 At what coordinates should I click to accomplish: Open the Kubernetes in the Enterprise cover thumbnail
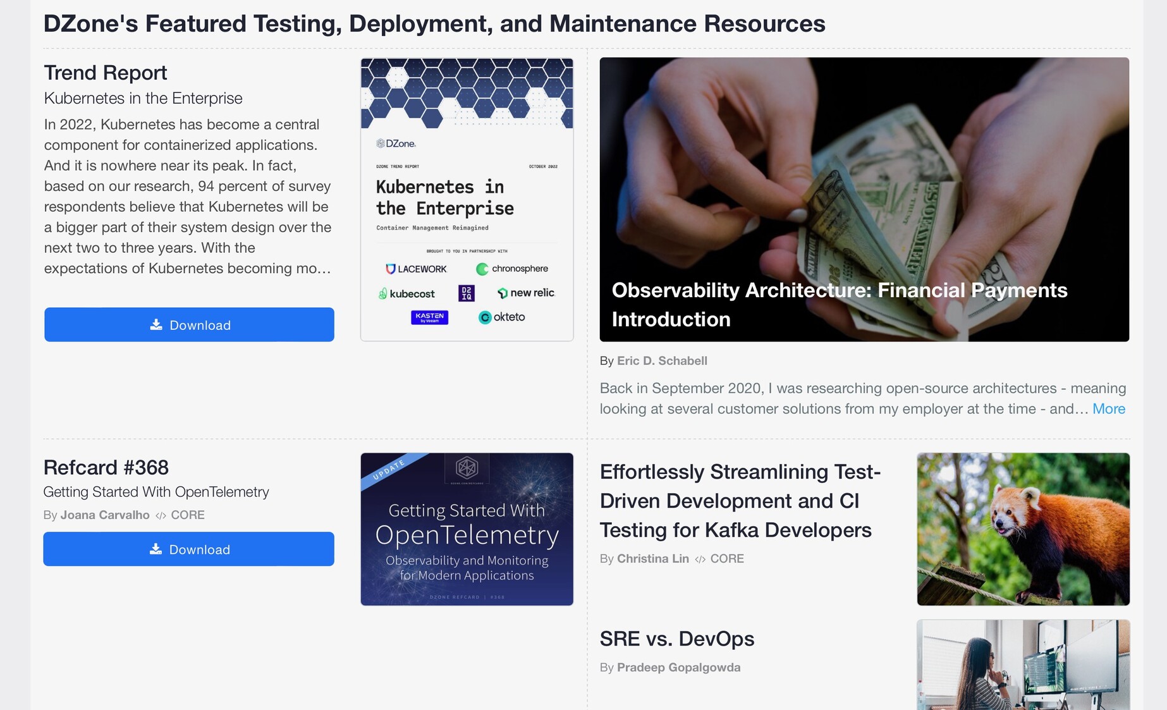[x=467, y=200]
